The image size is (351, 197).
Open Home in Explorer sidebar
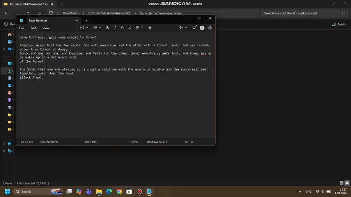tap(10, 35)
